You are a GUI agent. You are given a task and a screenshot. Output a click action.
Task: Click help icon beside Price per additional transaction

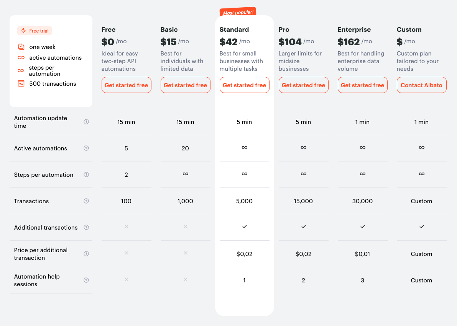tap(86, 254)
